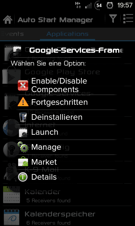
Task: Click the red X Enable/Disable icon
Action: [x=23, y=85]
